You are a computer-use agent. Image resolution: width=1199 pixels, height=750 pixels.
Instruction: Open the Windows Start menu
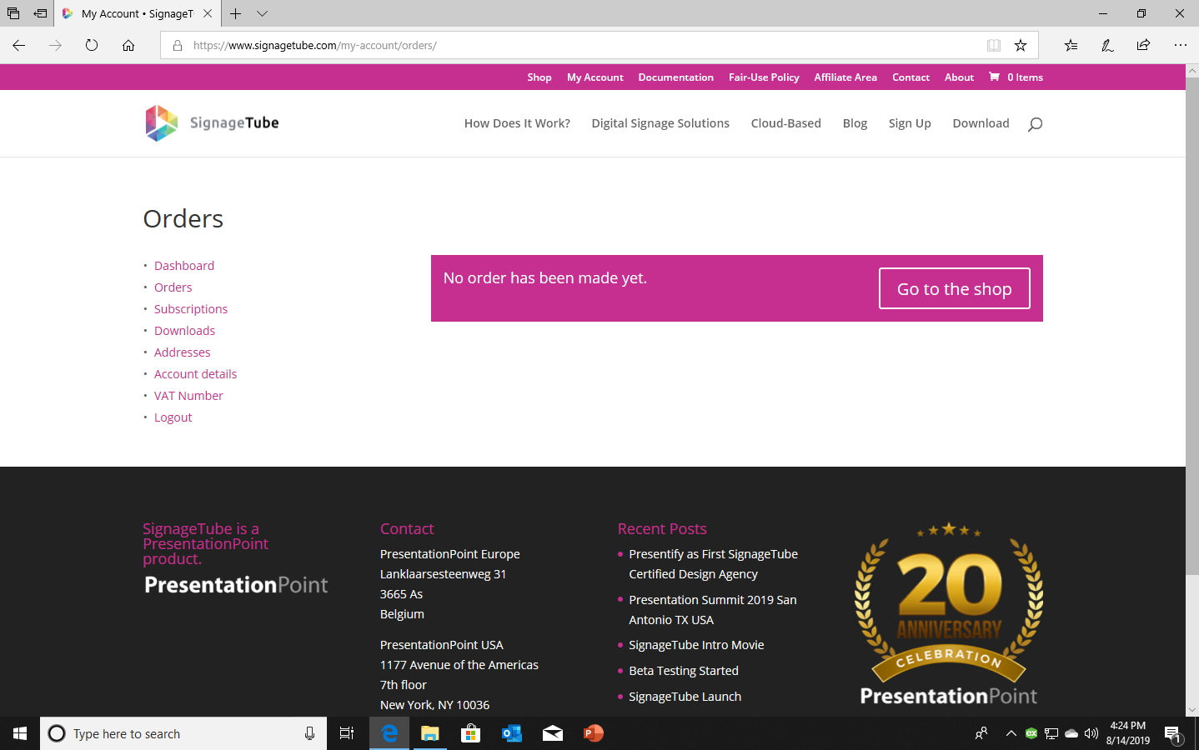click(x=20, y=733)
